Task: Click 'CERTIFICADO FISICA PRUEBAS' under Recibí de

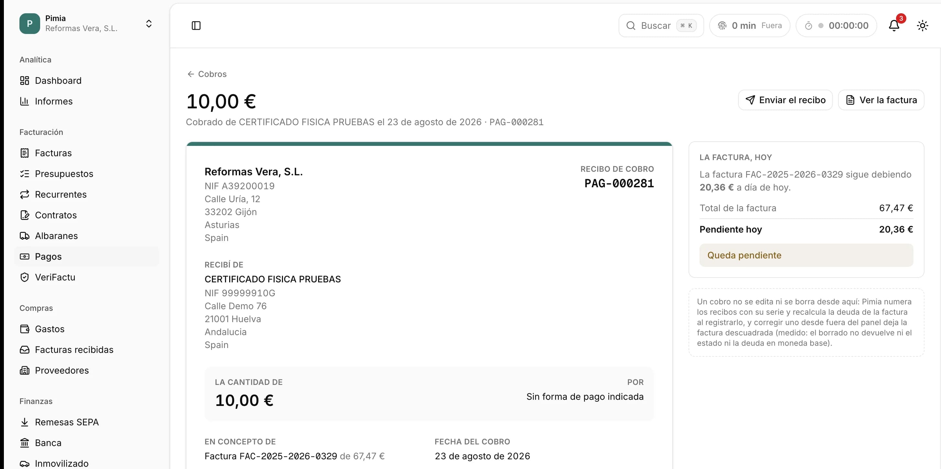Action: [273, 279]
